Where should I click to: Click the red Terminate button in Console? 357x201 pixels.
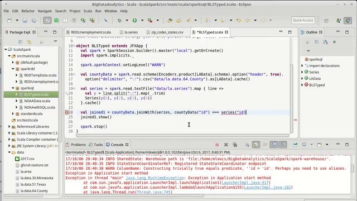pos(217,145)
